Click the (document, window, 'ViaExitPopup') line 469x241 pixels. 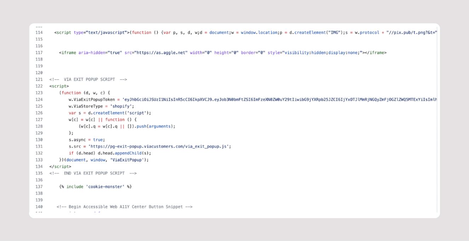pyautogui.click(x=104, y=160)
